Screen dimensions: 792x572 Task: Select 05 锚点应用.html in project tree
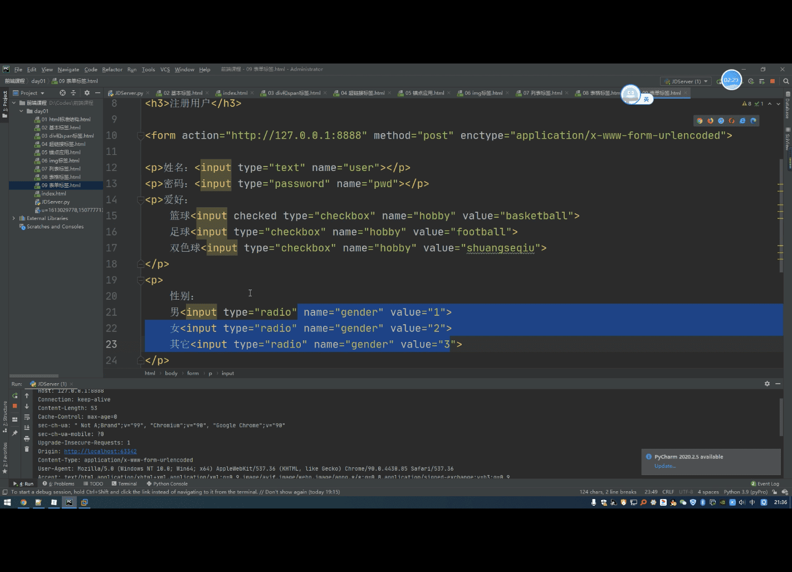pyautogui.click(x=61, y=153)
